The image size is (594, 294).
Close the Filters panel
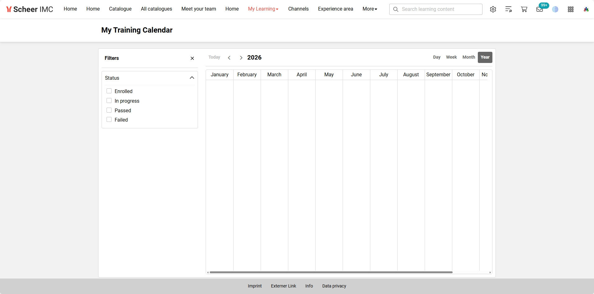point(192,58)
